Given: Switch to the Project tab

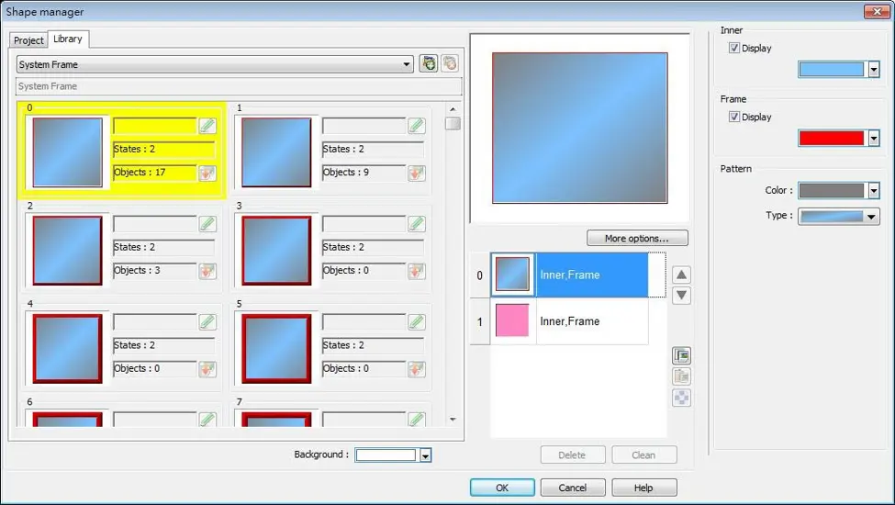Looking at the screenshot, I should coord(28,40).
